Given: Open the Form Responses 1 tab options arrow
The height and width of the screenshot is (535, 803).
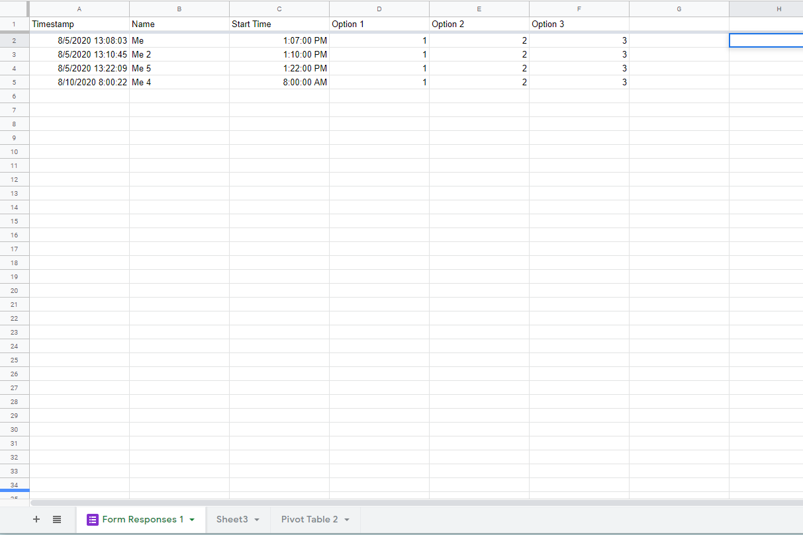Looking at the screenshot, I should tap(191, 520).
